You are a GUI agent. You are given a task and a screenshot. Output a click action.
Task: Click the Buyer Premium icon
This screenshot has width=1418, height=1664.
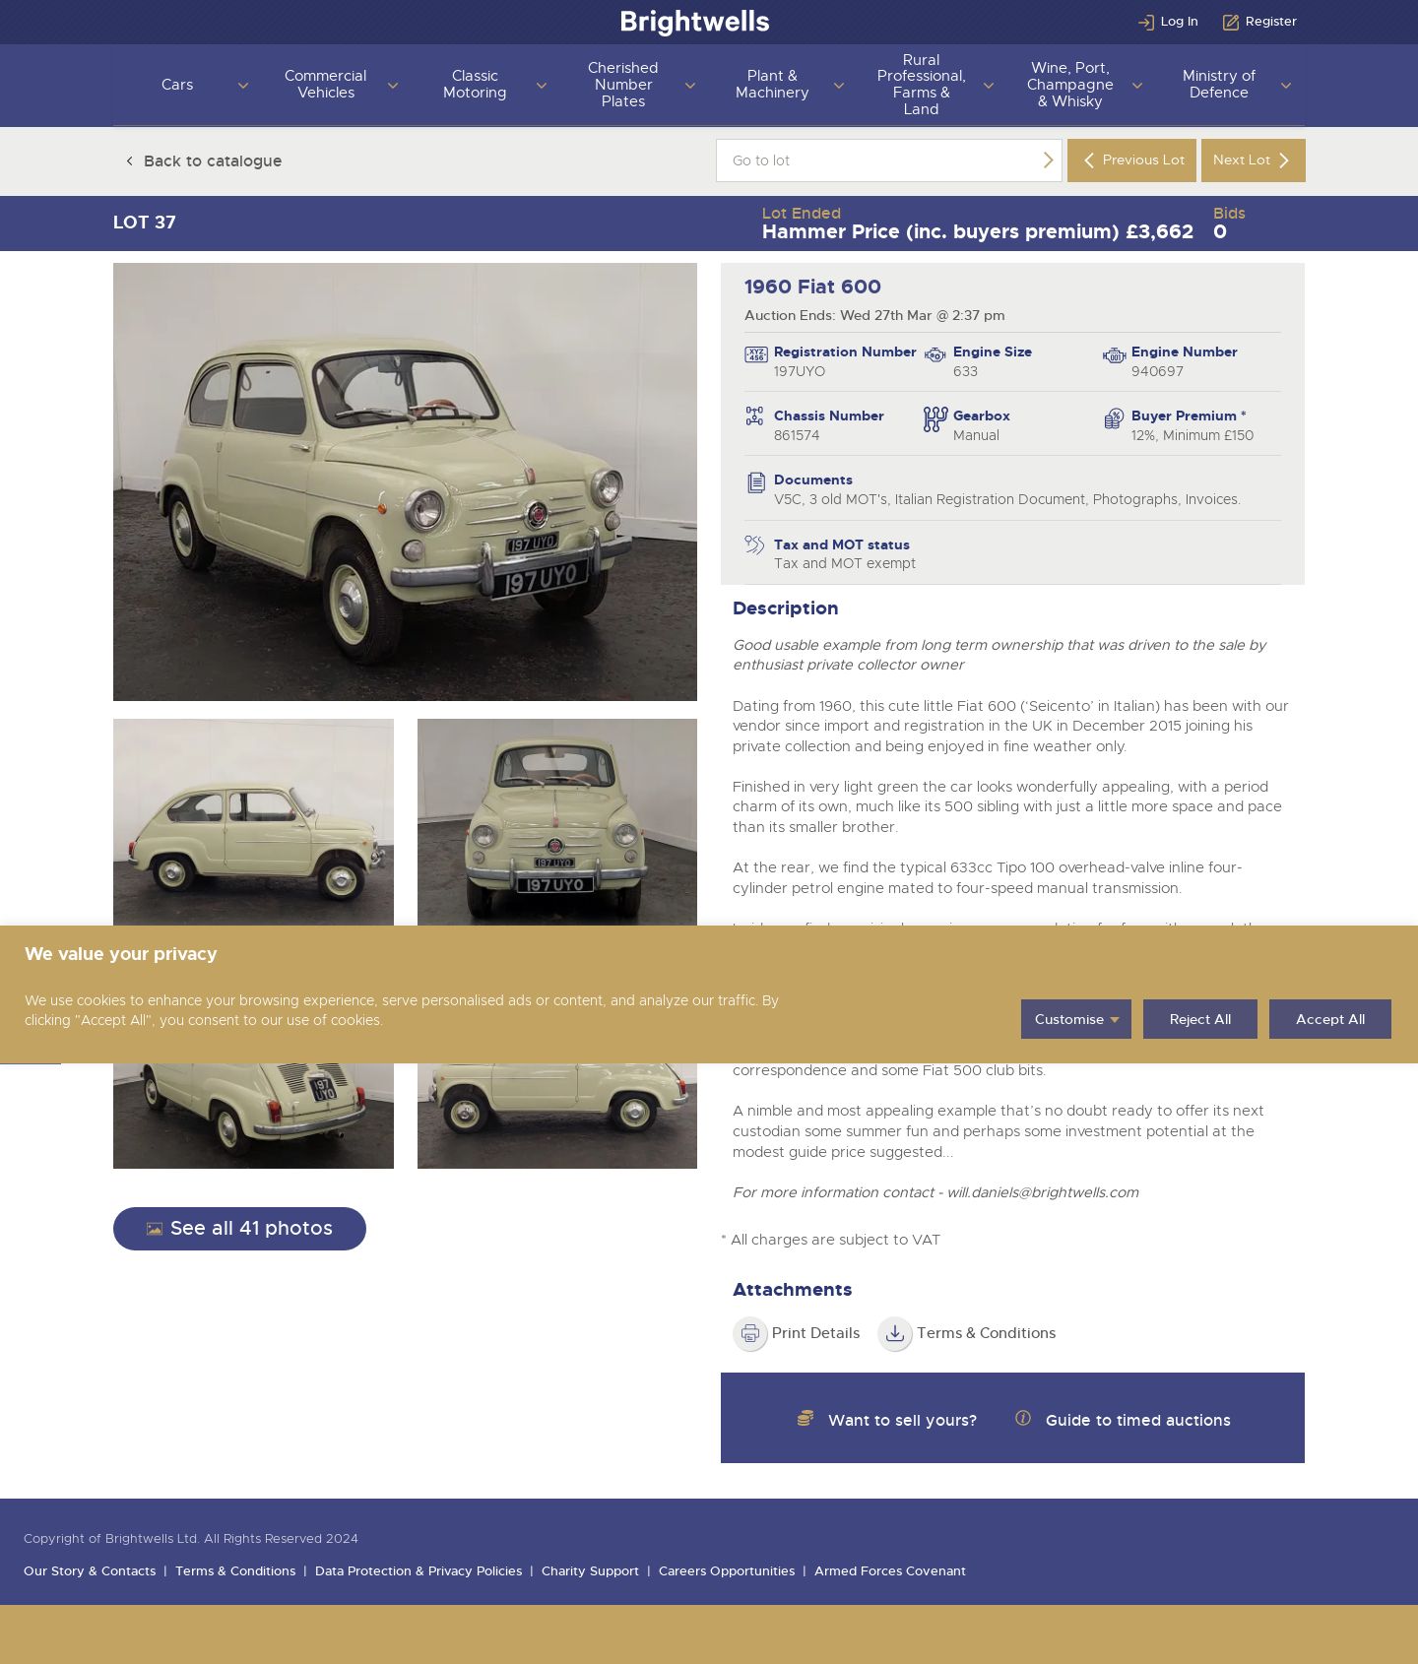(1114, 418)
